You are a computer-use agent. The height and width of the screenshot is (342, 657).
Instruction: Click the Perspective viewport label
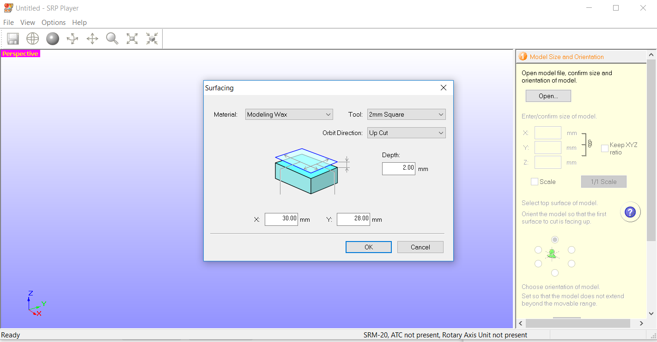tap(20, 54)
